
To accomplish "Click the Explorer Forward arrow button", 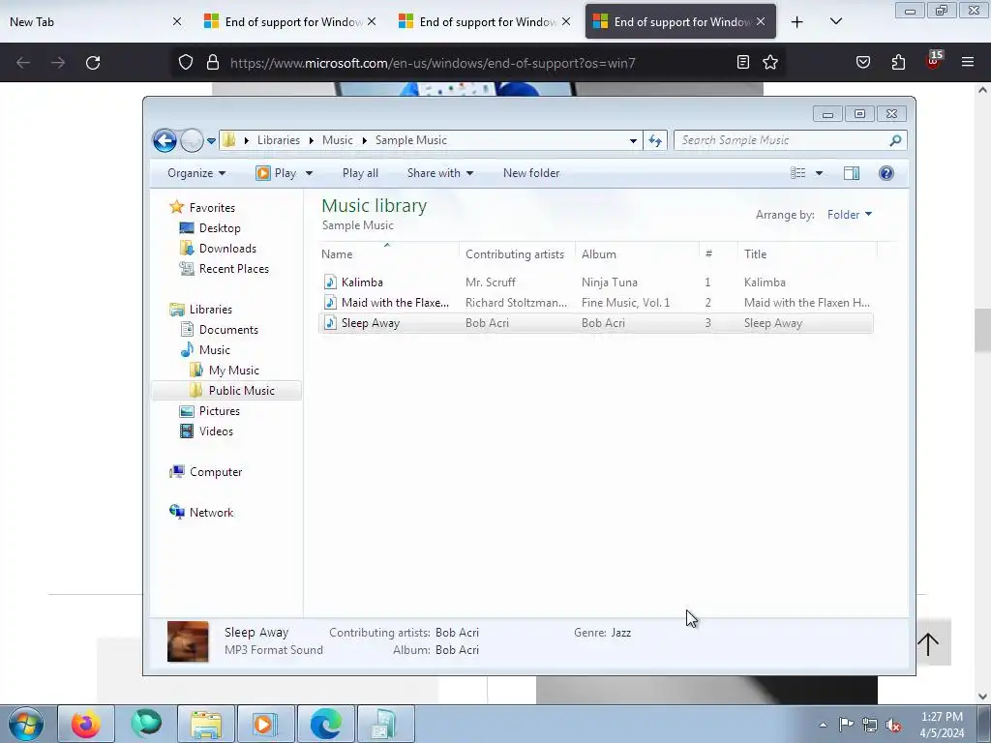I will [192, 140].
